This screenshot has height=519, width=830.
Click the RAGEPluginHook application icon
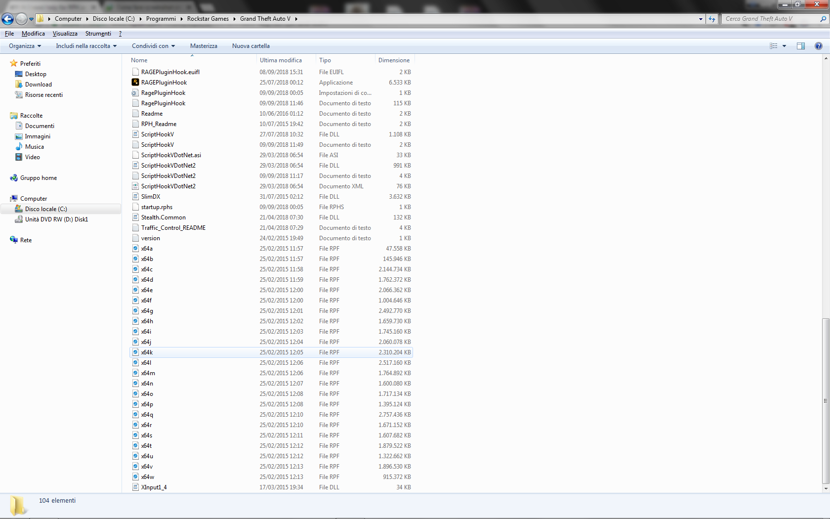pyautogui.click(x=135, y=82)
